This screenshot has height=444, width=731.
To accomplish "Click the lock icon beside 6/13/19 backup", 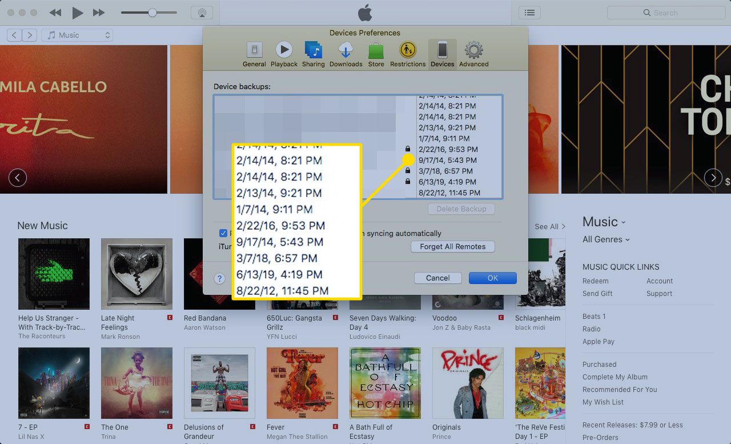I will tap(407, 182).
